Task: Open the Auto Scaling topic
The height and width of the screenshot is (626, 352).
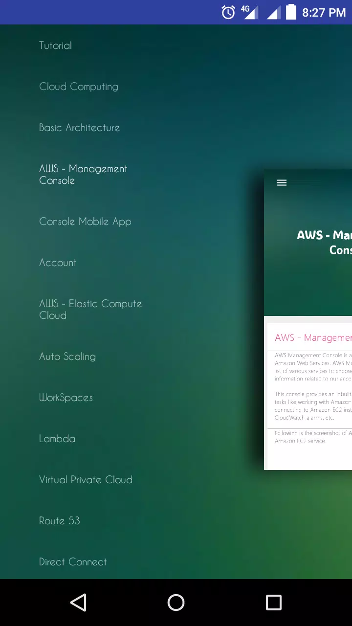Action: click(67, 357)
